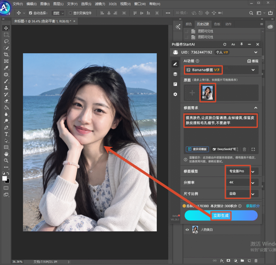Select the Zoom tool
This screenshot has width=276, height=265.
click(x=6, y=160)
